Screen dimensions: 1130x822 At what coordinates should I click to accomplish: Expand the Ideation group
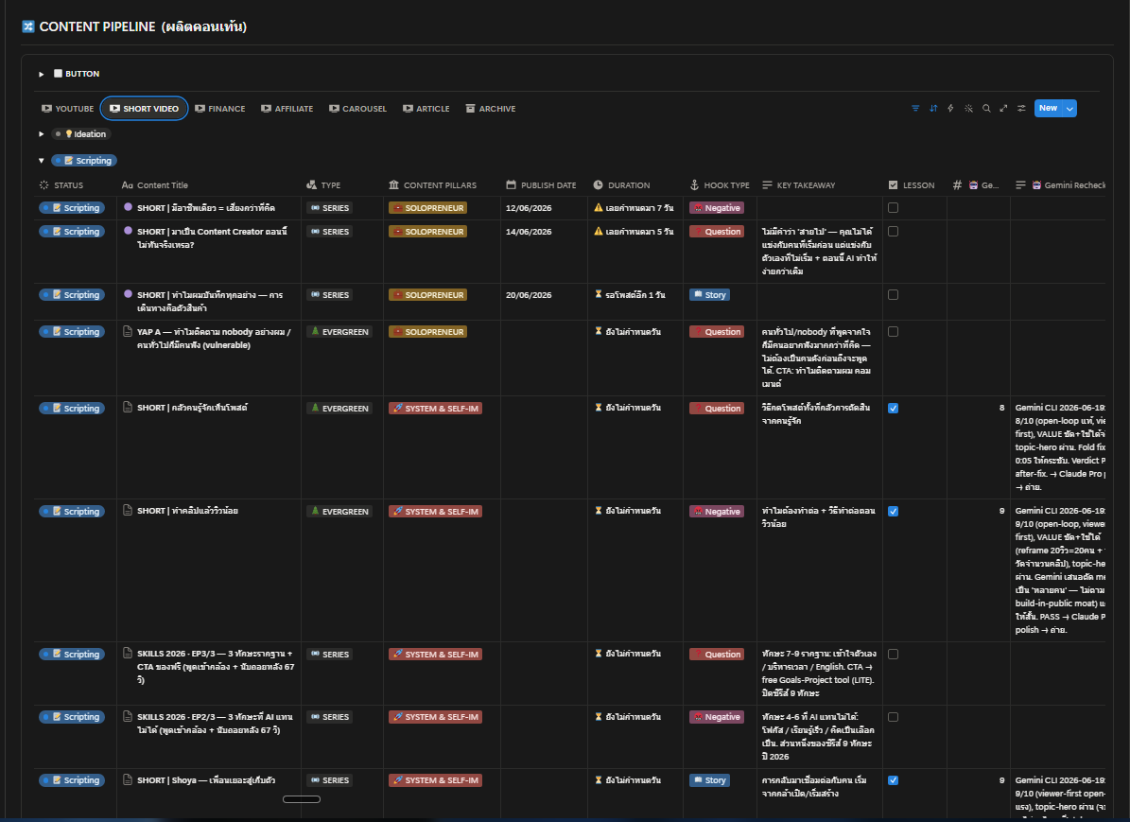(x=41, y=134)
